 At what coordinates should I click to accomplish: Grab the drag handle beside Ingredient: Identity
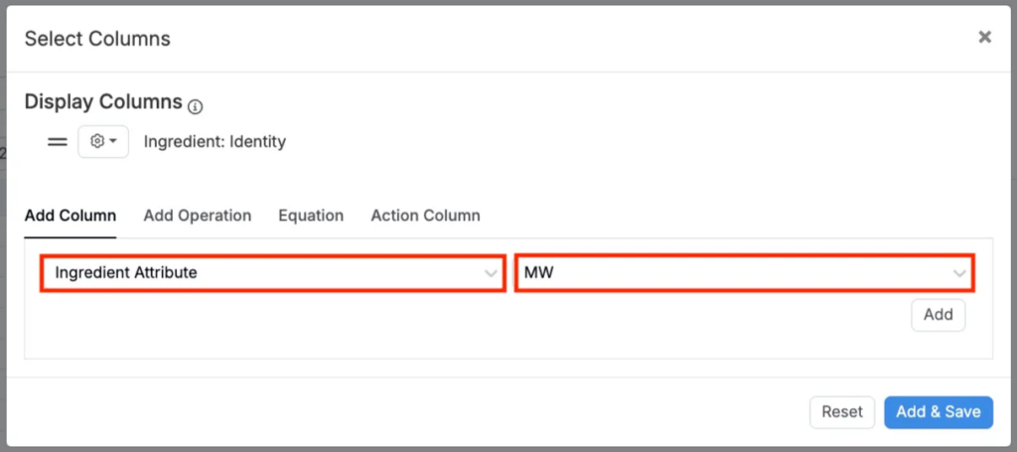point(58,142)
